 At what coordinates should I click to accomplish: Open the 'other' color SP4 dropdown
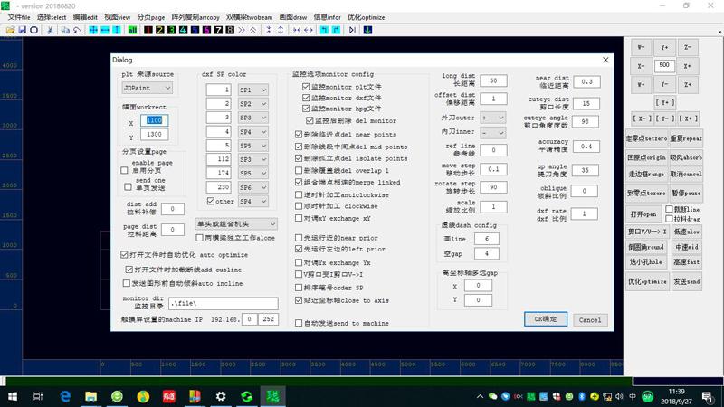click(x=253, y=201)
